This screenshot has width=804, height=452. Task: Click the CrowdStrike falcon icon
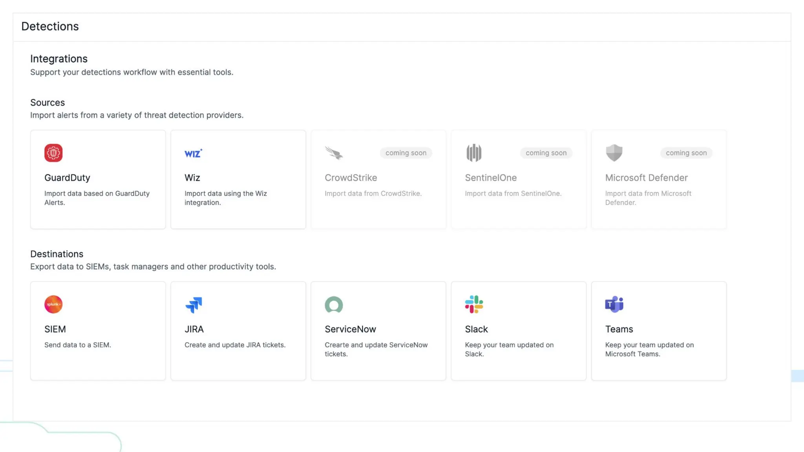point(334,153)
